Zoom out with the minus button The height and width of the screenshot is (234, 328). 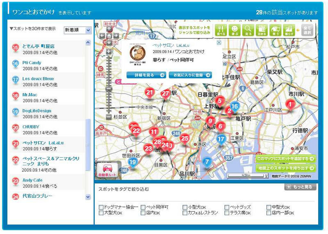point(109,117)
